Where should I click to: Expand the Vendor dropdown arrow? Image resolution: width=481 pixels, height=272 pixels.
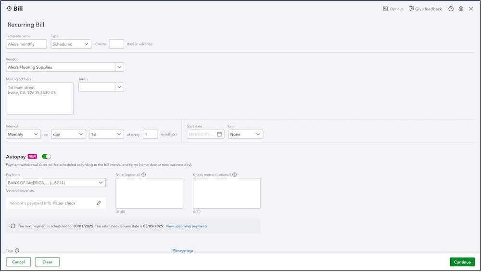pyautogui.click(x=119, y=67)
